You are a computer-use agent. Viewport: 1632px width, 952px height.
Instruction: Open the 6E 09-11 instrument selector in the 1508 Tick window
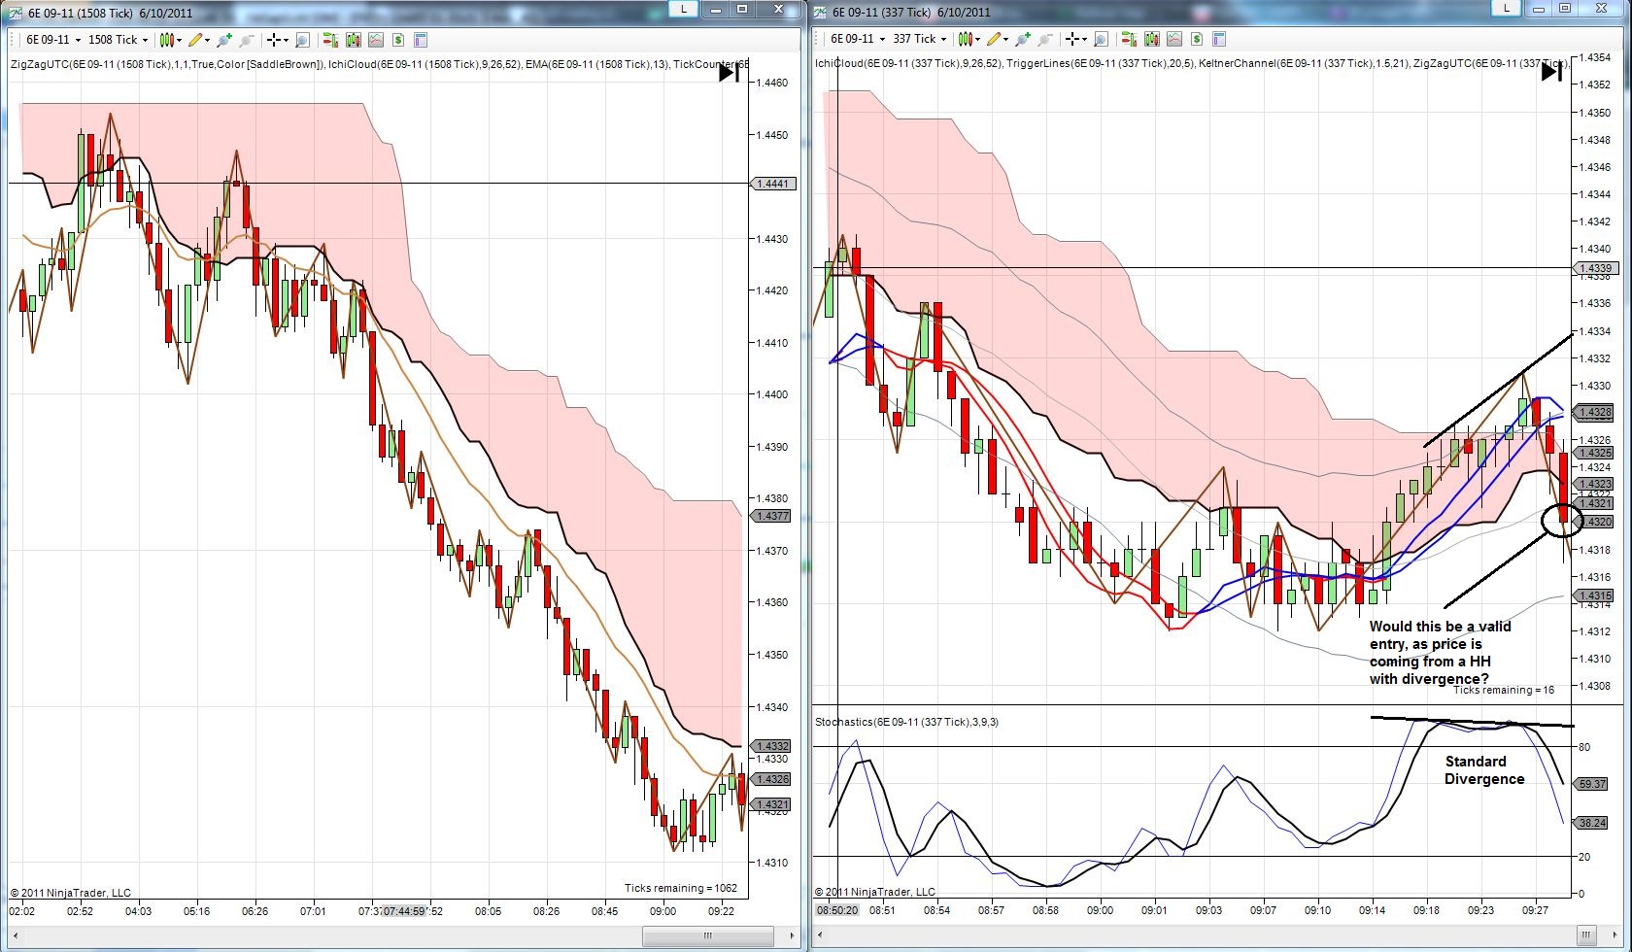[x=52, y=40]
